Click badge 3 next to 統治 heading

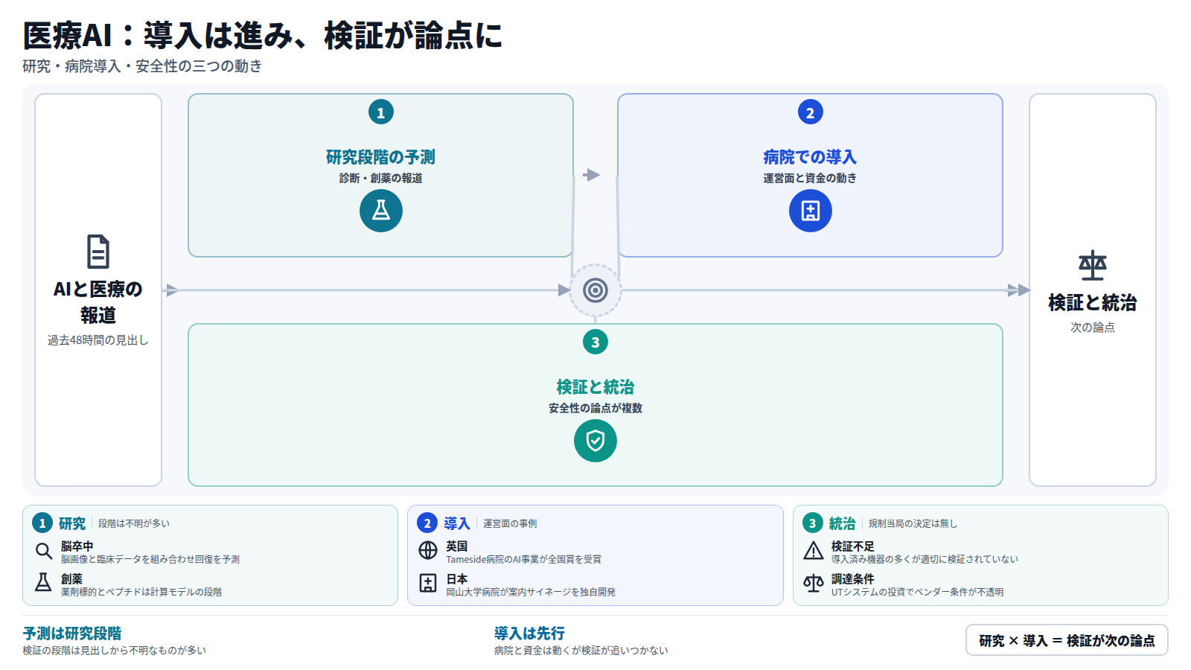pos(812,523)
